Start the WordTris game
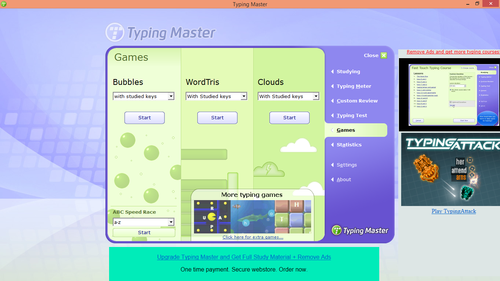500x281 pixels. pyautogui.click(x=217, y=118)
